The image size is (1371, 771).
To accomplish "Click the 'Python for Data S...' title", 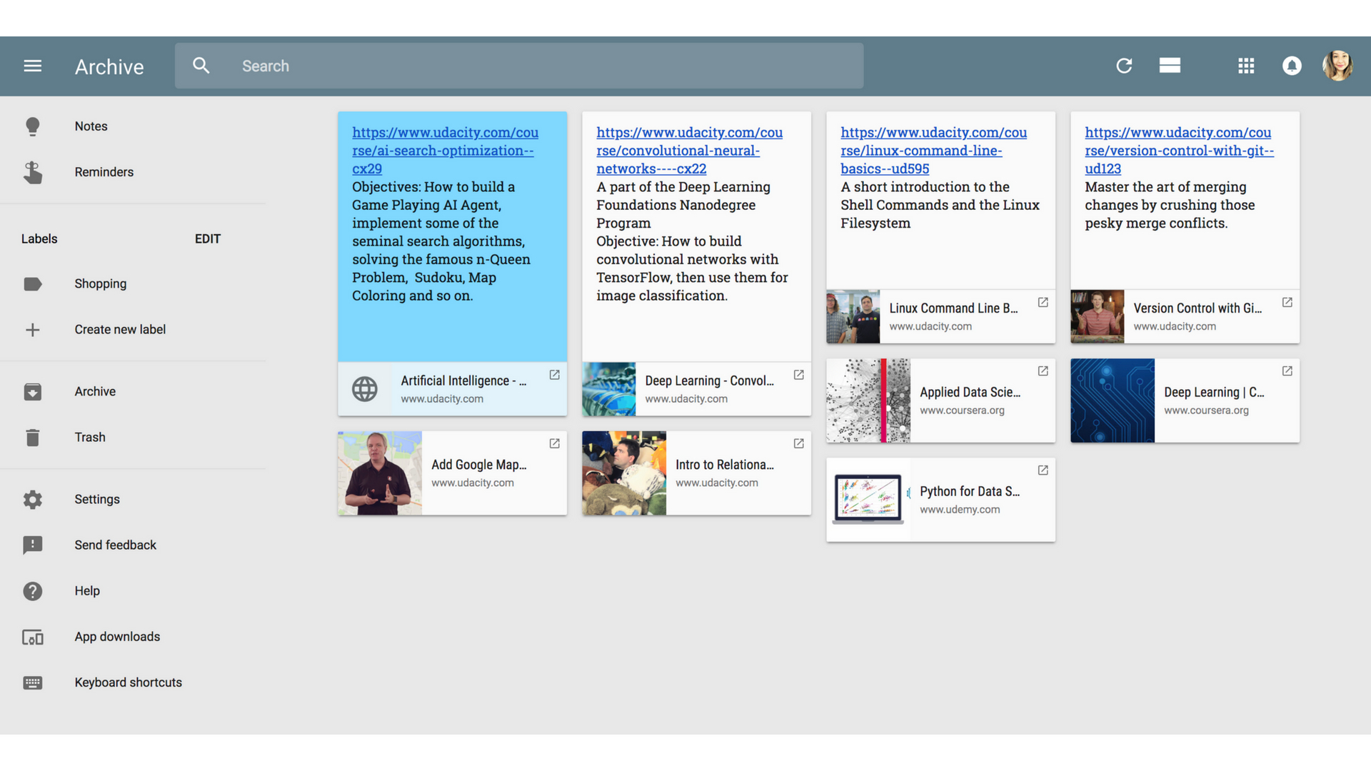I will click(x=970, y=491).
